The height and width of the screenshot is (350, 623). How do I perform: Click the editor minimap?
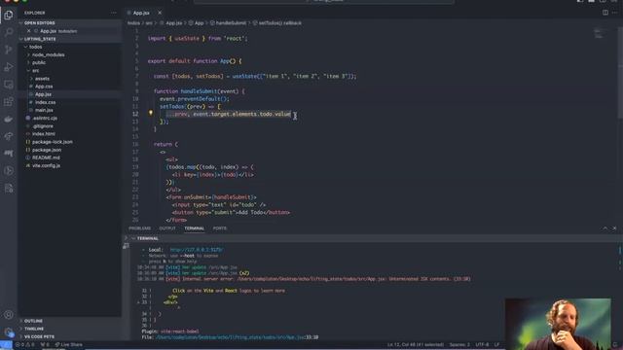[599, 34]
